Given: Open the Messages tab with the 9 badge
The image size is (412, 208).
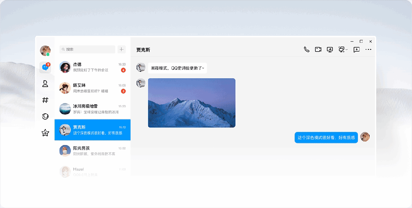Looking at the screenshot, I should tap(45, 68).
